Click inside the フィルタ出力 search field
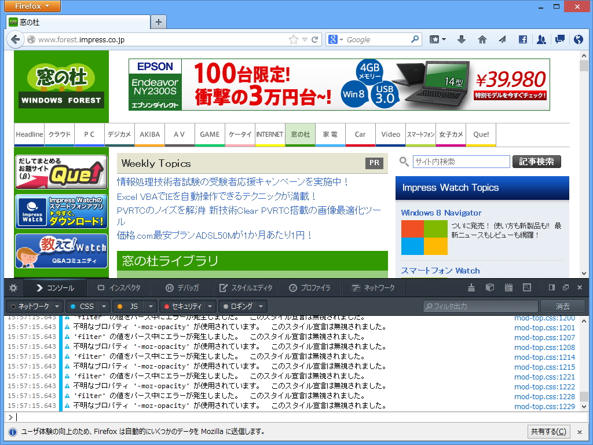This screenshot has height=445, width=593. pos(481,306)
